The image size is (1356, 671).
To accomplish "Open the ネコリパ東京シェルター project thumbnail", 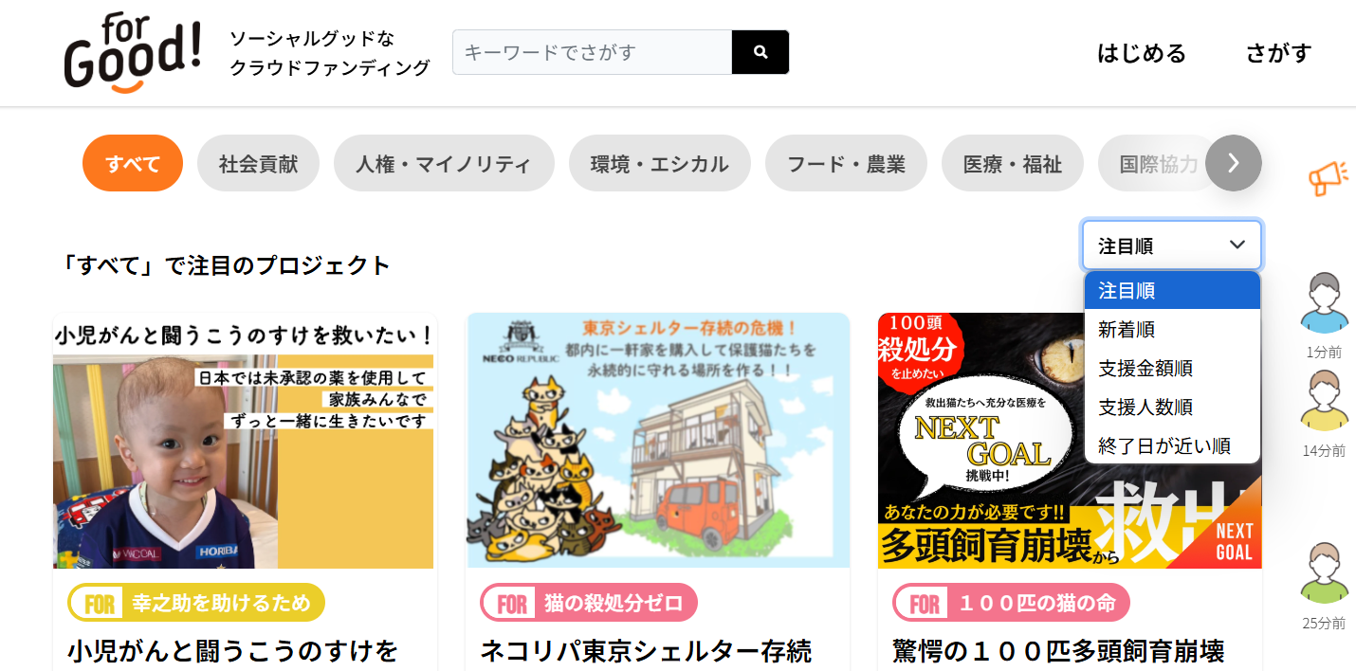I will (658, 441).
